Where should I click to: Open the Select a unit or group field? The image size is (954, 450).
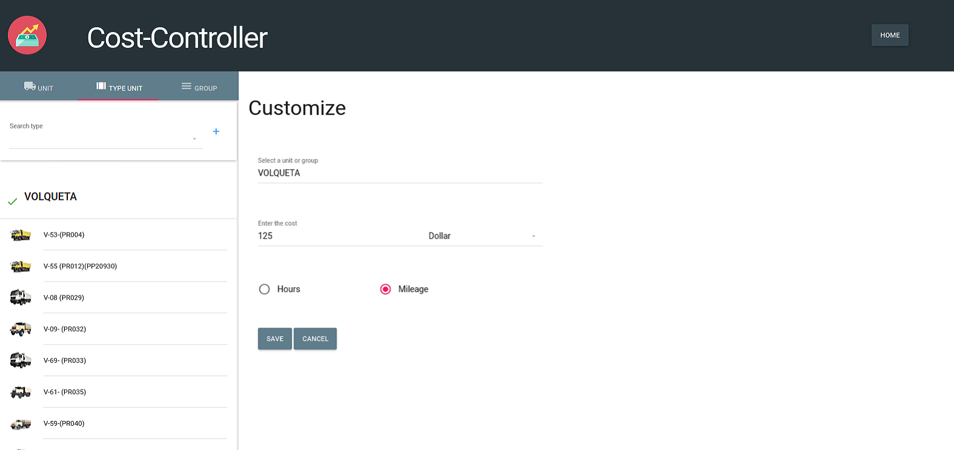400,173
